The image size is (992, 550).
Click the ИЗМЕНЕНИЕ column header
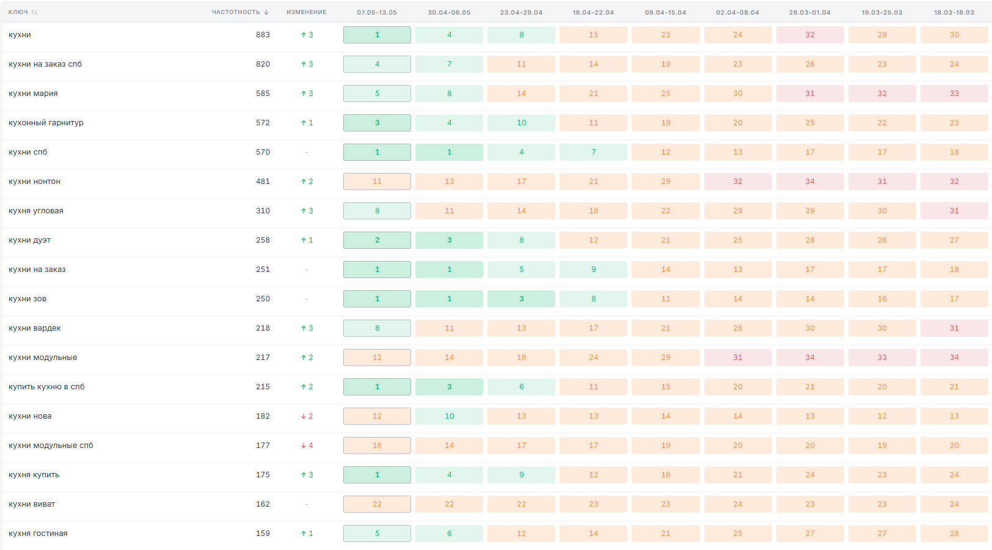tap(307, 12)
